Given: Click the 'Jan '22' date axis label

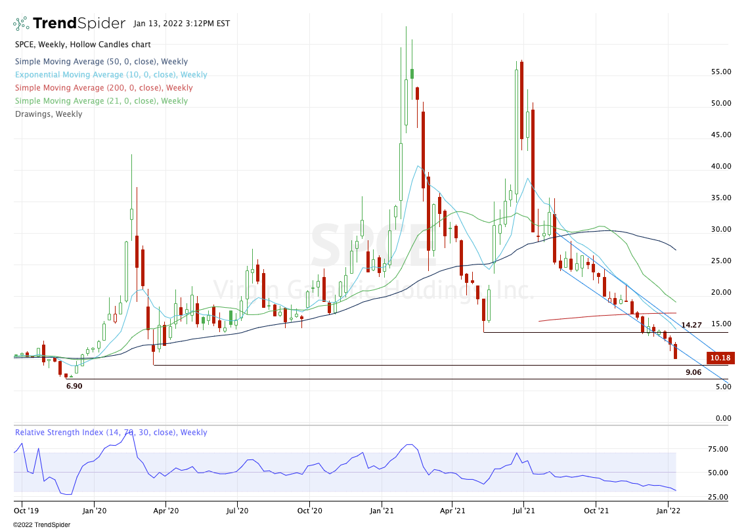Looking at the screenshot, I should [x=669, y=511].
